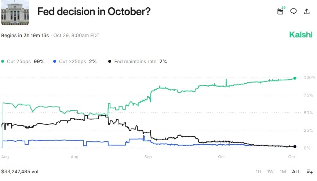Screen dimensions: 317x181
Task: Open the calendar icon with 19 badge
Action: click(x=280, y=11)
